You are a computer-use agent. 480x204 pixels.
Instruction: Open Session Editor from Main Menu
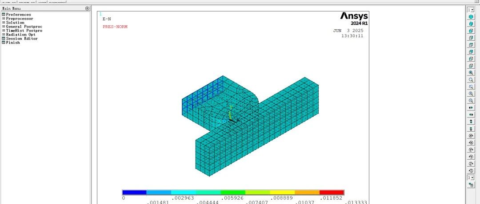click(21, 39)
